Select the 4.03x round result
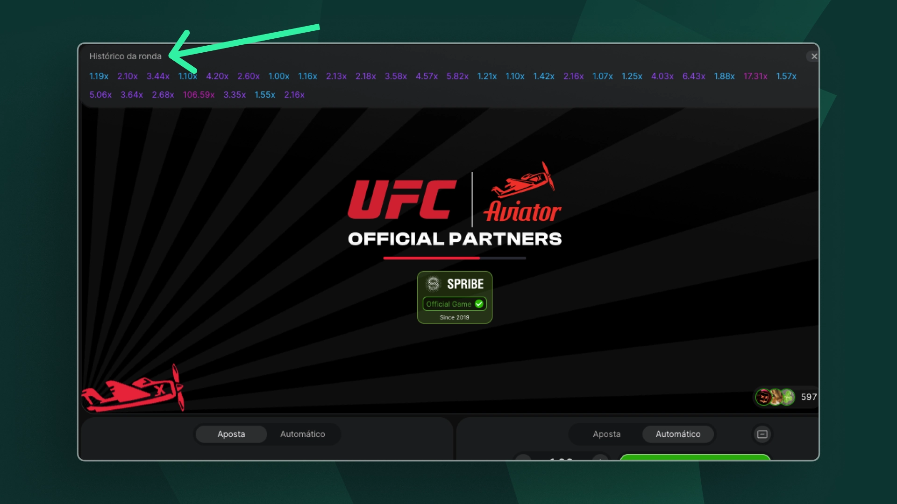Viewport: 897px width, 504px height. coord(662,76)
